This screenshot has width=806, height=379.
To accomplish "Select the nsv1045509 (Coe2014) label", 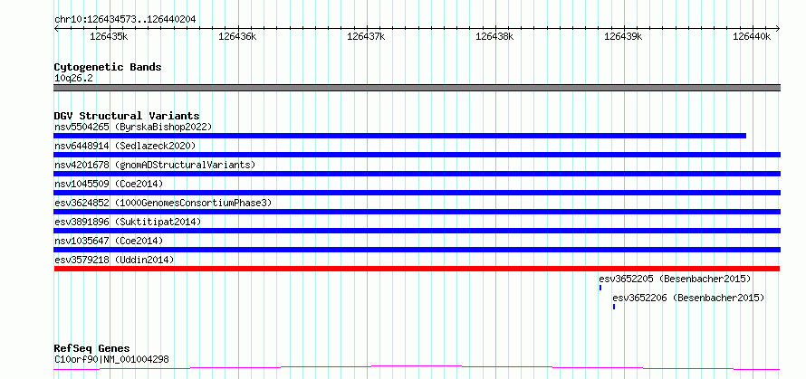I will [109, 184].
